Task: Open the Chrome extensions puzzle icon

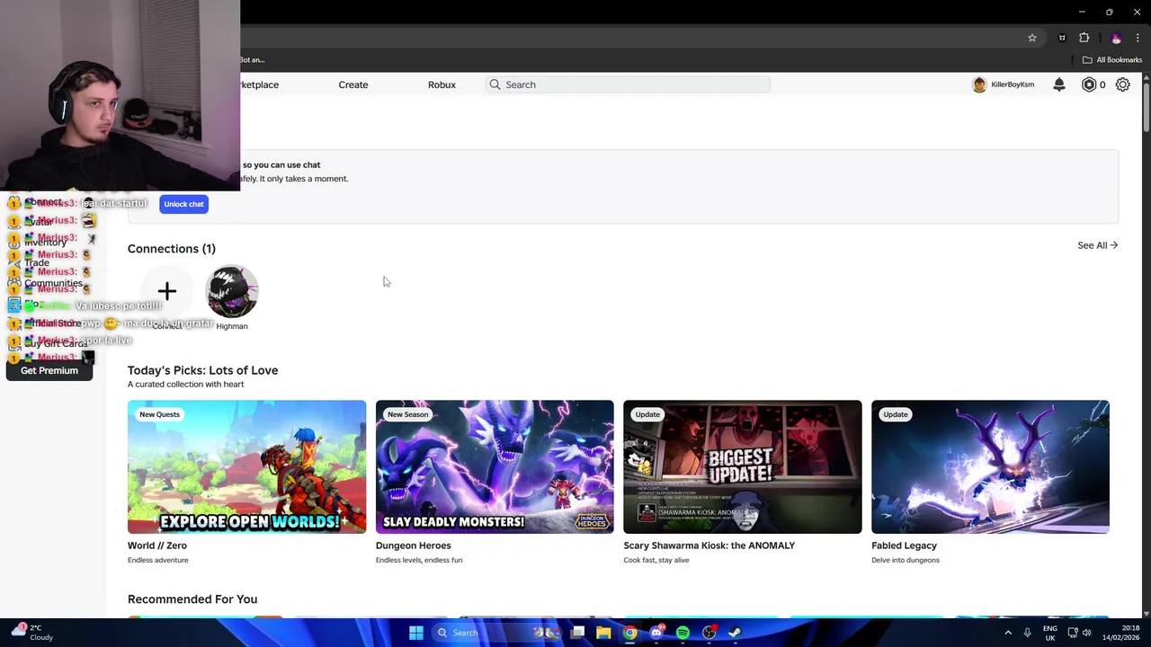Action: 1084,38
